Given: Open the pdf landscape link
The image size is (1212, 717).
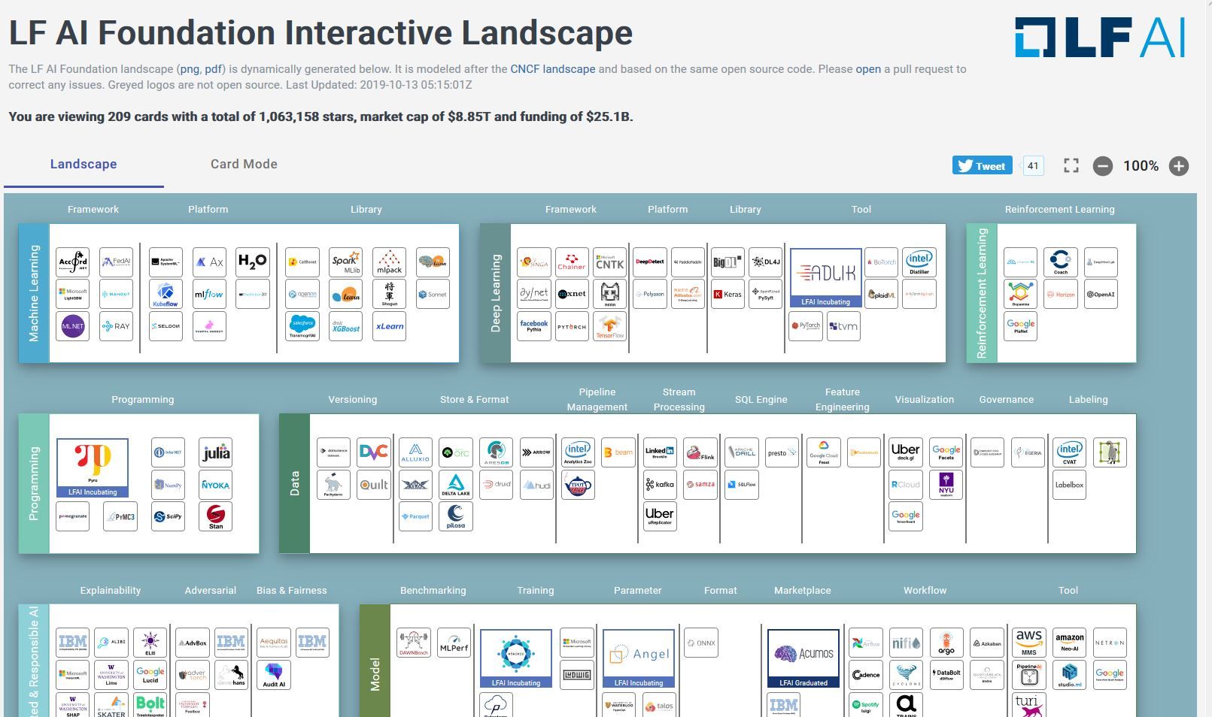Looking at the screenshot, I should coord(214,69).
